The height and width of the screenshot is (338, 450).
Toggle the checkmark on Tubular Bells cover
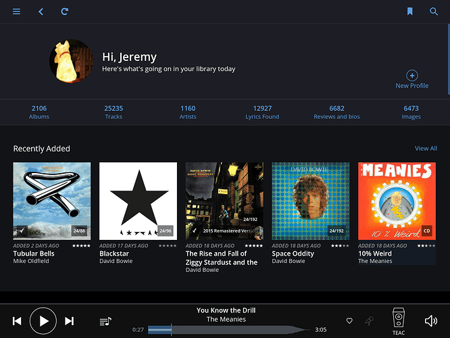(22, 231)
